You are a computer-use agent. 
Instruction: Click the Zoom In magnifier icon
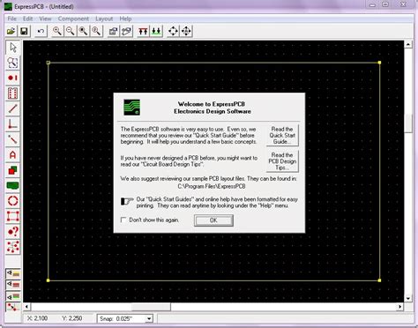(x=57, y=31)
